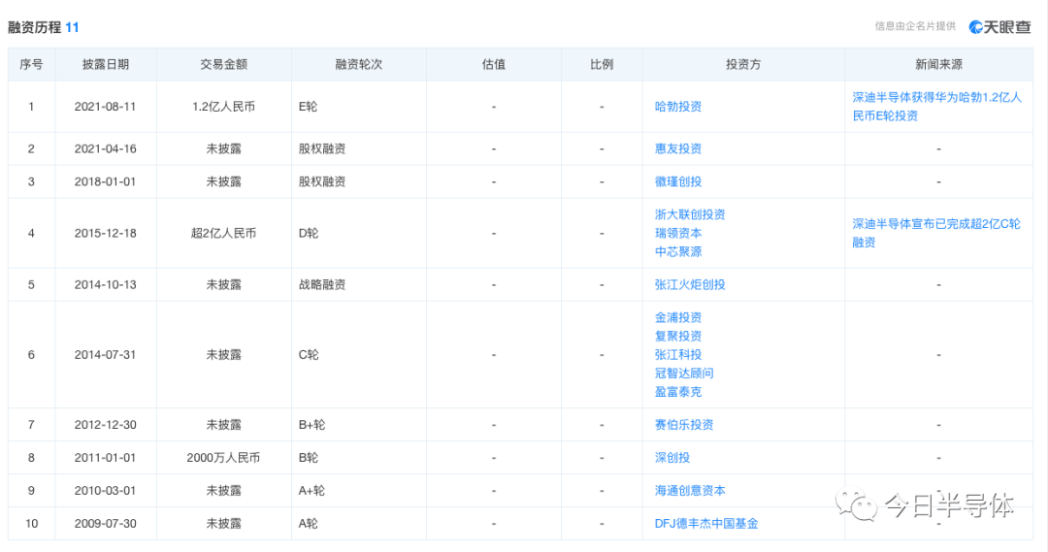Open investor link 惠友投资
The width and height of the screenshot is (1048, 552).
pos(677,148)
